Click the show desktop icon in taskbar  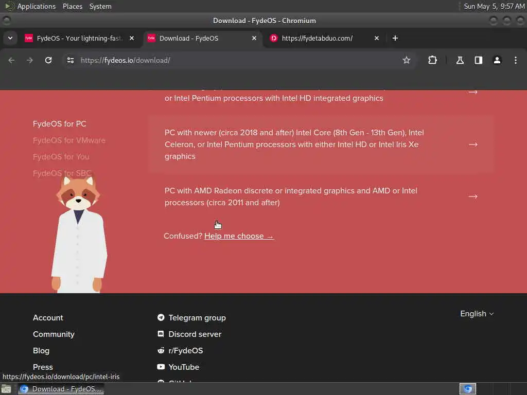pos(6,389)
